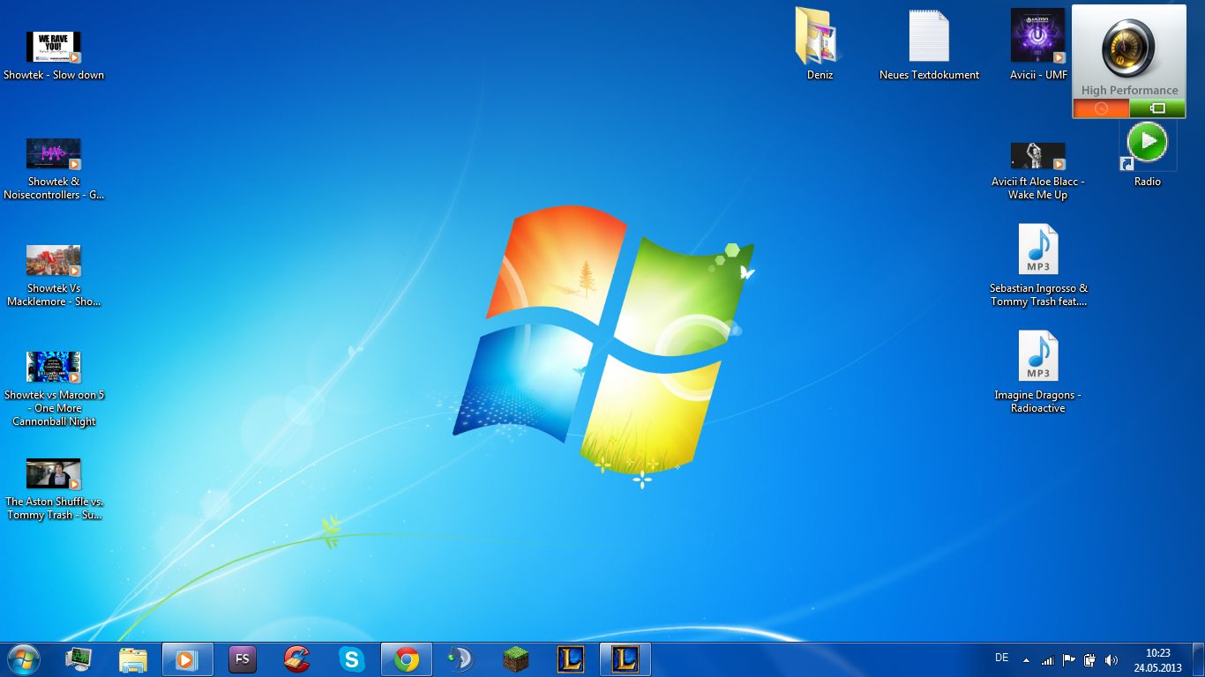Image resolution: width=1205 pixels, height=677 pixels.
Task: Click the Google Chrome taskbar icon
Action: [407, 659]
